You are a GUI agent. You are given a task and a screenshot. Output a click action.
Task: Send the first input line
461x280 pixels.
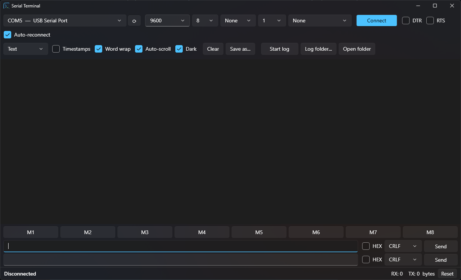pyautogui.click(x=441, y=246)
